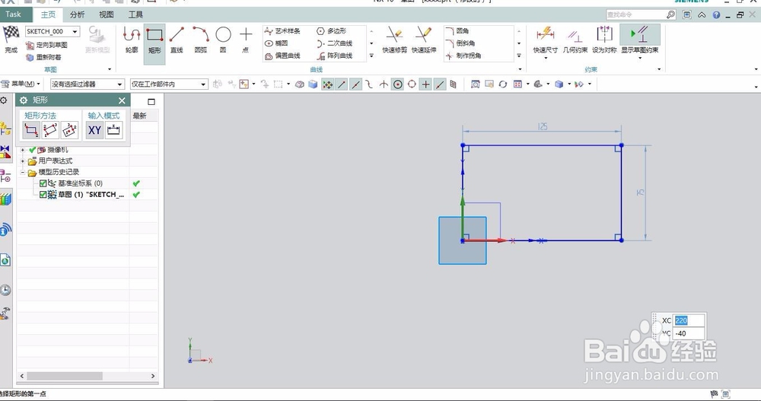This screenshot has height=401, width=761.
Task: Expand the 用户表达式 folder
Action: 22,161
